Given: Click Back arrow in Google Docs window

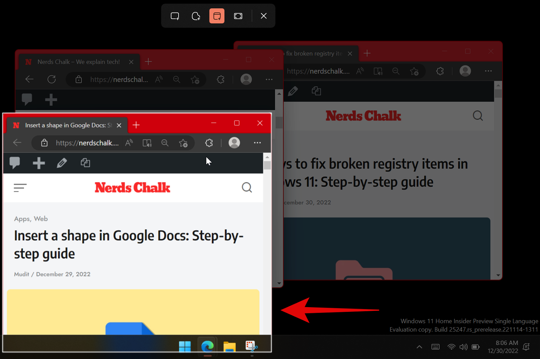Looking at the screenshot, I should coord(17,143).
